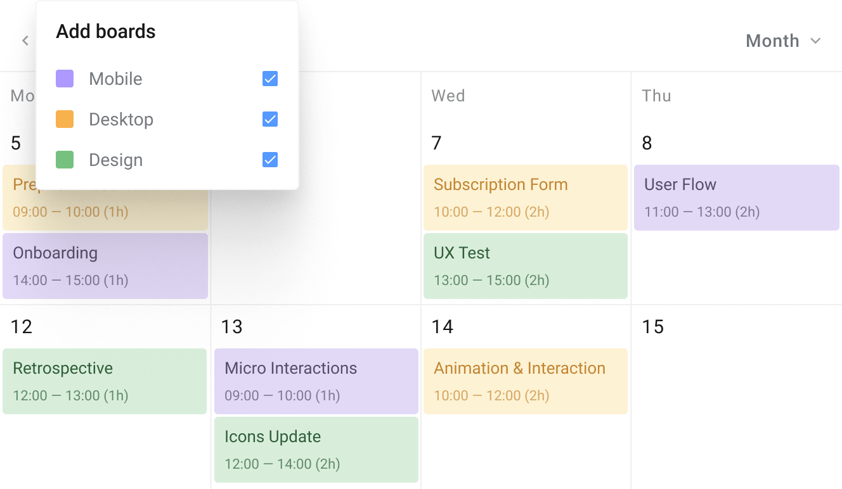Image resolution: width=842 pixels, height=489 pixels.
Task: Toggle the Design board checkbox
Action: pyautogui.click(x=270, y=160)
